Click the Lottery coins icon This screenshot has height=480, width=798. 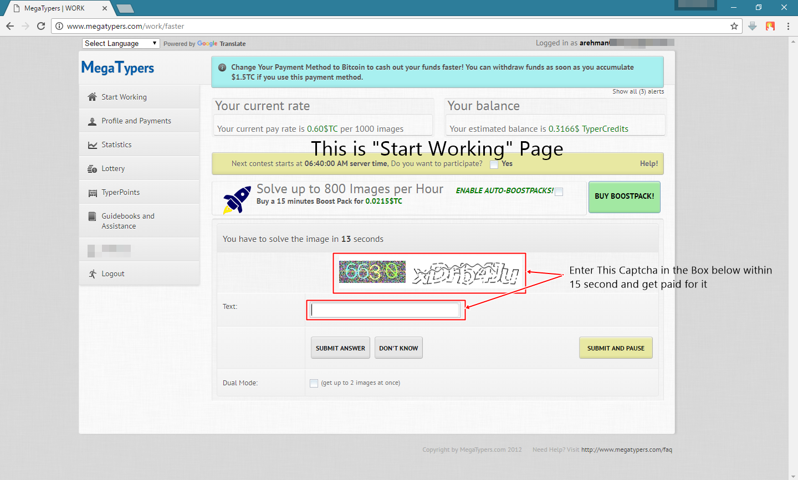pyautogui.click(x=92, y=169)
